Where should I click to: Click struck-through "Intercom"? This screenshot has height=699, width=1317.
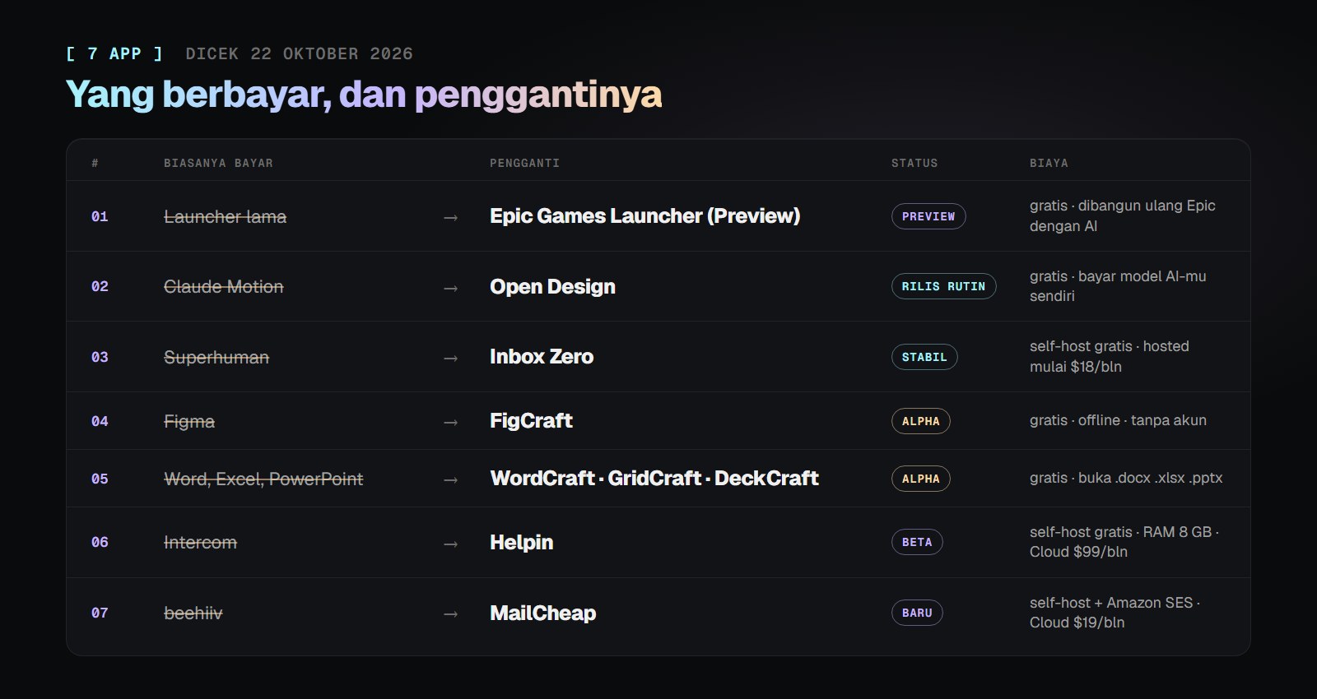pos(200,542)
